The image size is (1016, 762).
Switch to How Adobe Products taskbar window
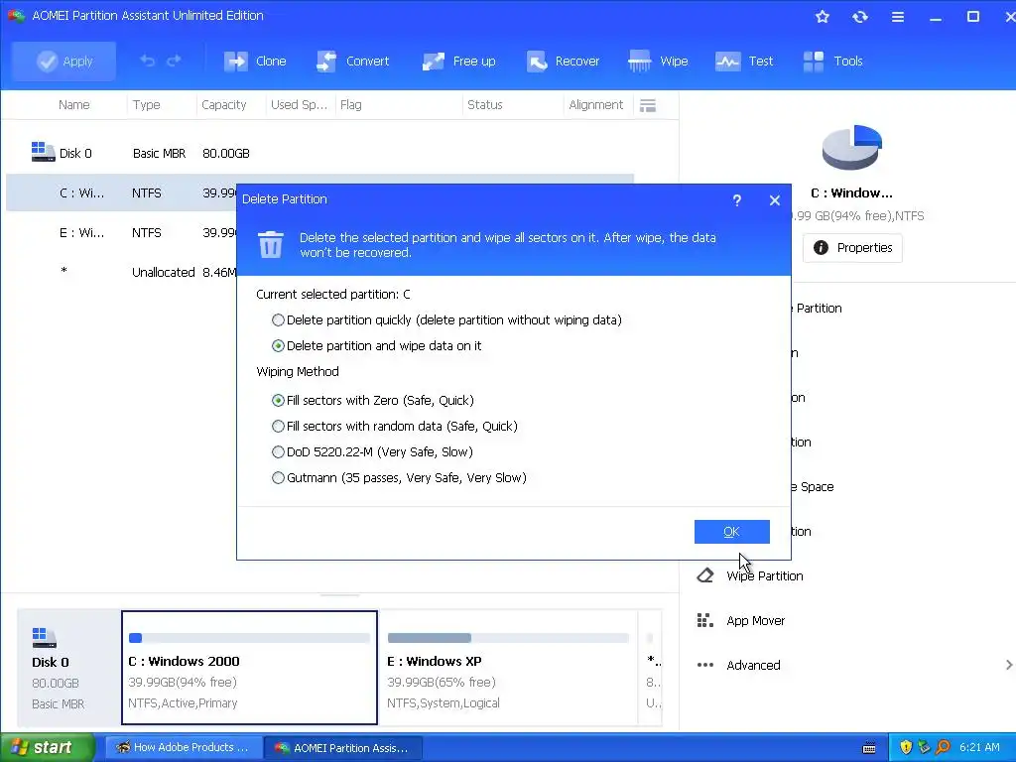point(184,748)
